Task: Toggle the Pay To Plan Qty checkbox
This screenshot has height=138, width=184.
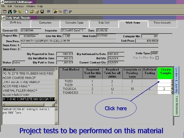Action: 157,58
